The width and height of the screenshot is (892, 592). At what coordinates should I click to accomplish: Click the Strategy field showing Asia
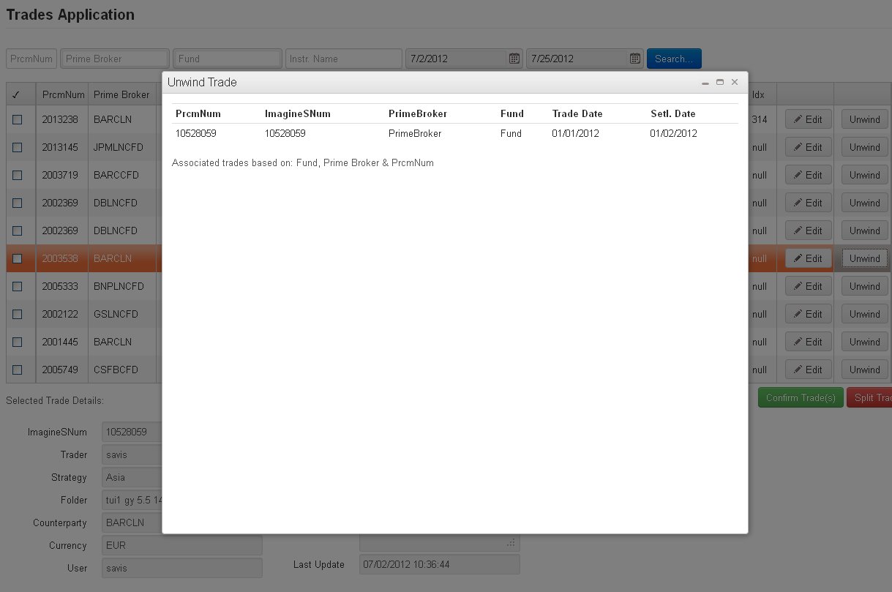coord(132,477)
